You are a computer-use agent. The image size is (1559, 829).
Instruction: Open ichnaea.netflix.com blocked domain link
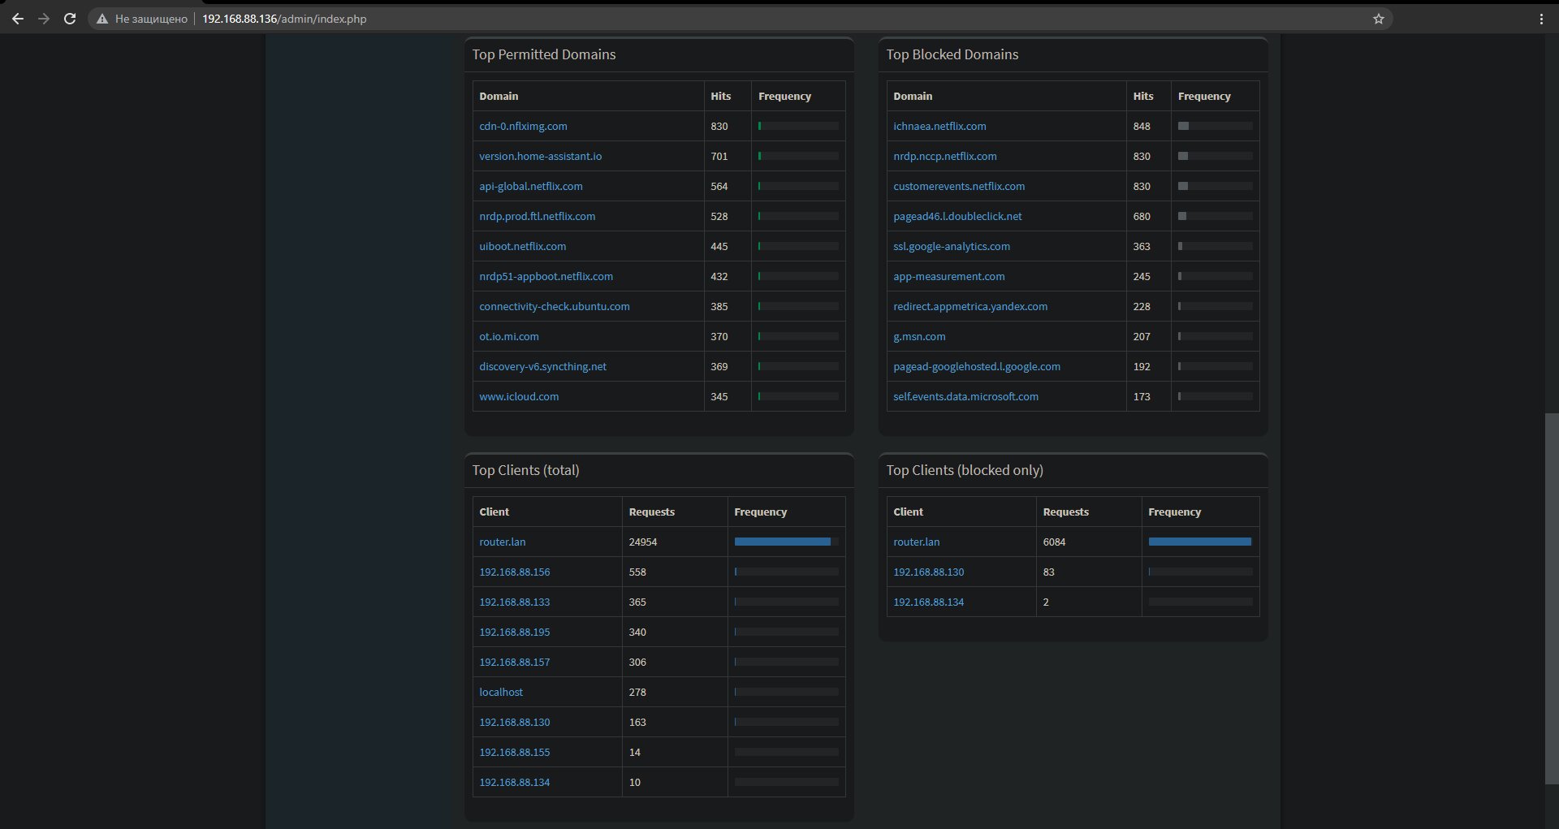[939, 127]
